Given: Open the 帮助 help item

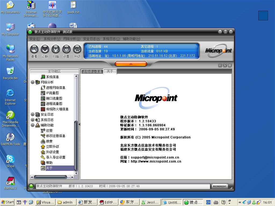Looking at the screenshot, I should (x=47, y=163).
